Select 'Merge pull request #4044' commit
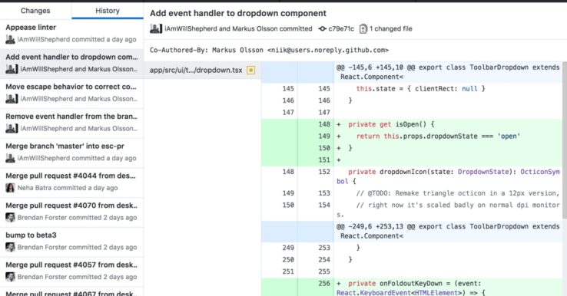The height and width of the screenshot is (296, 567). pos(71,182)
